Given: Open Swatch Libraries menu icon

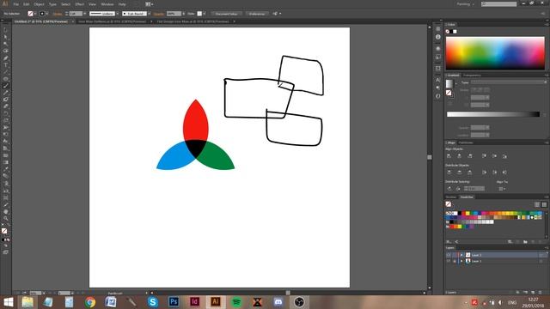Looking at the screenshot, I should [449, 242].
